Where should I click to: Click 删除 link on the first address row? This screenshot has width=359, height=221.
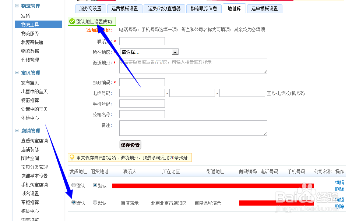pyautogui.click(x=339, y=189)
